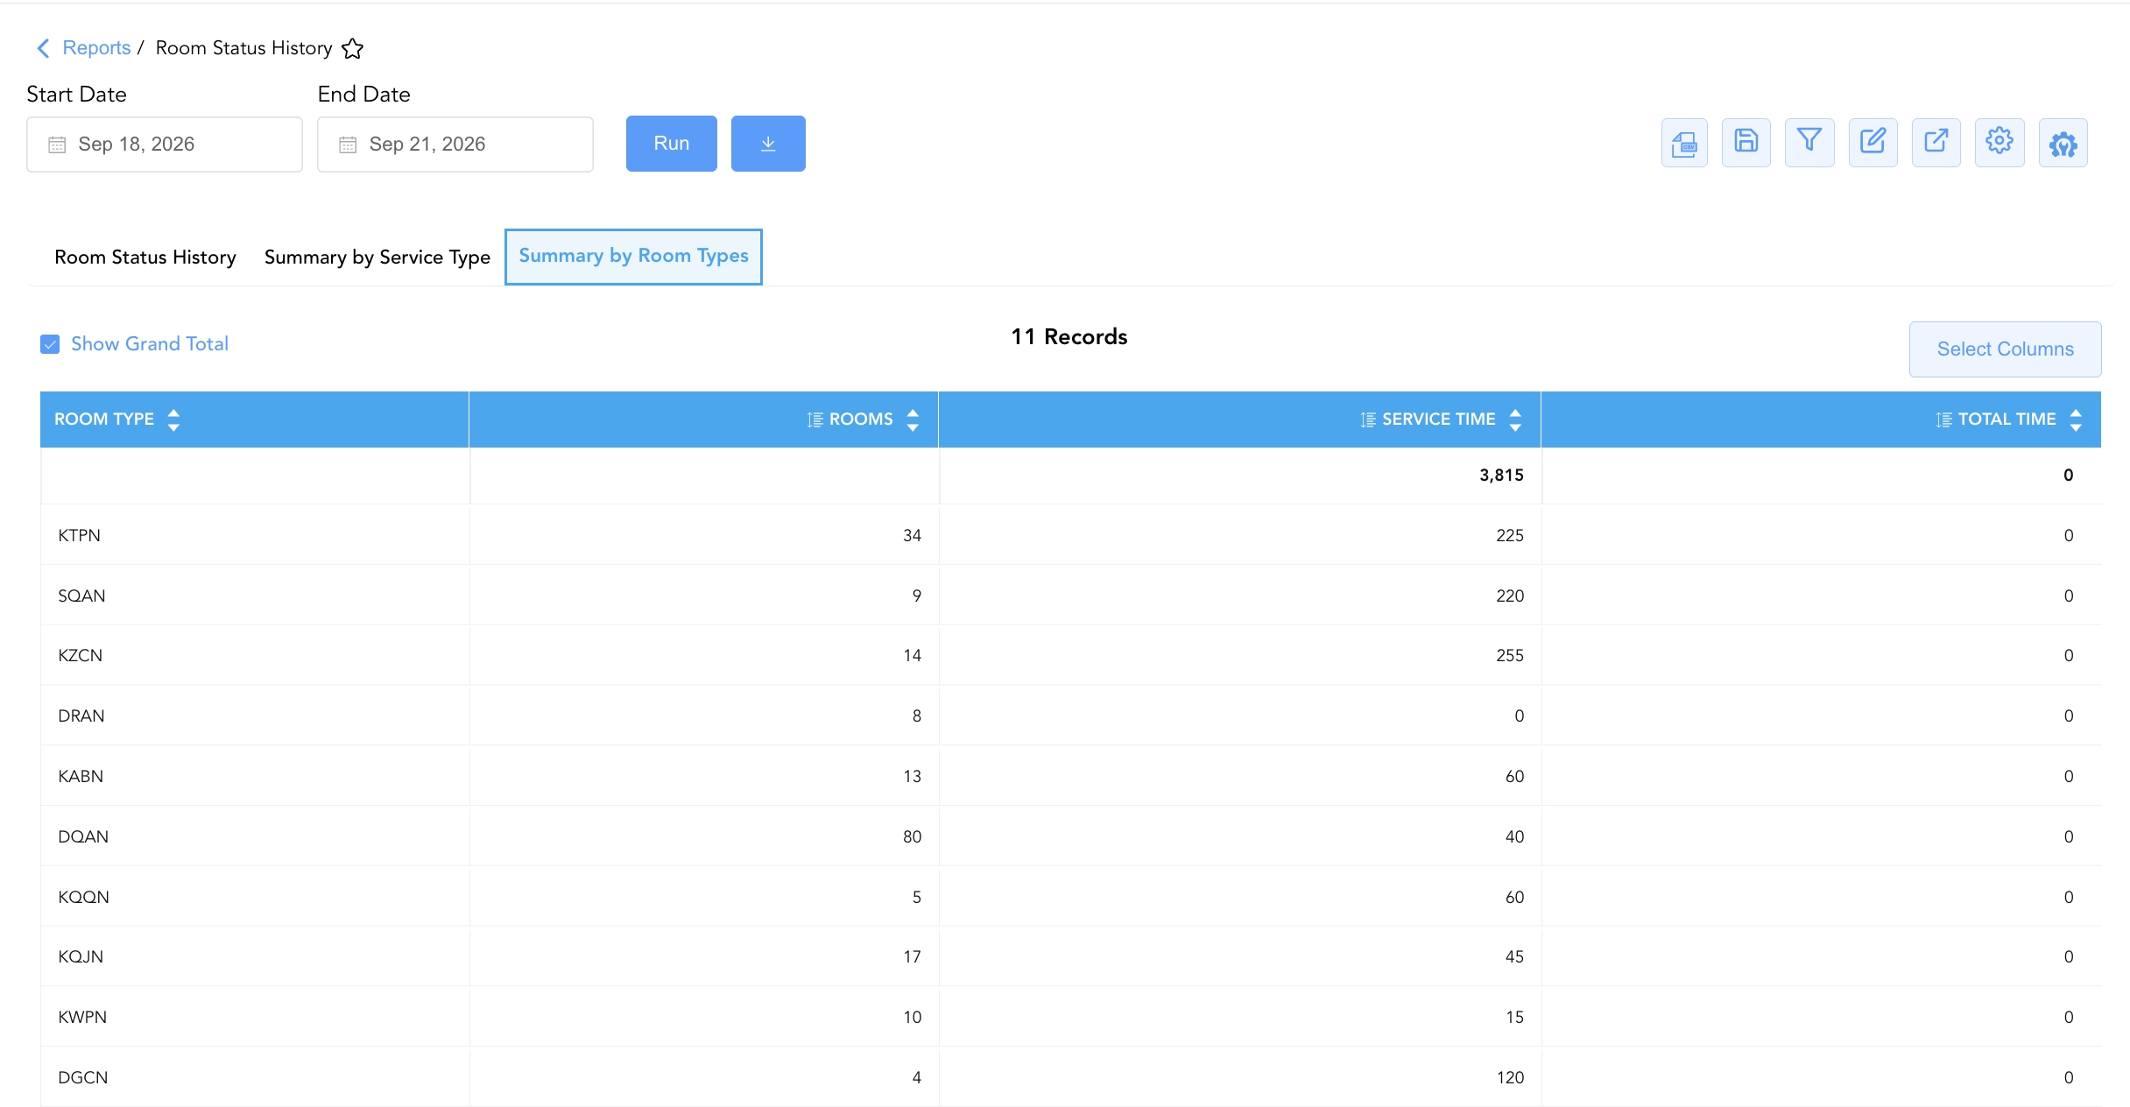Sort by Room Type column arrows

[x=173, y=420]
